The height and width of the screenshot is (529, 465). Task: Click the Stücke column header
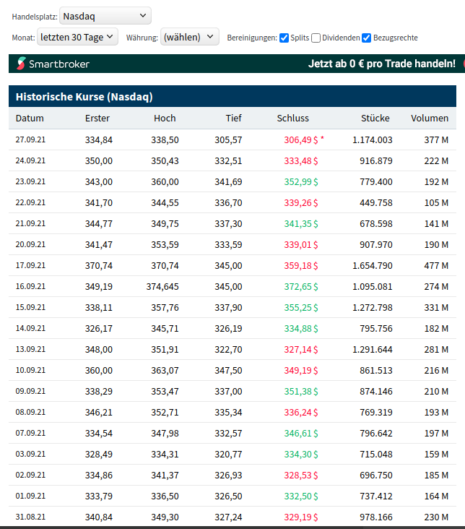[x=375, y=119]
